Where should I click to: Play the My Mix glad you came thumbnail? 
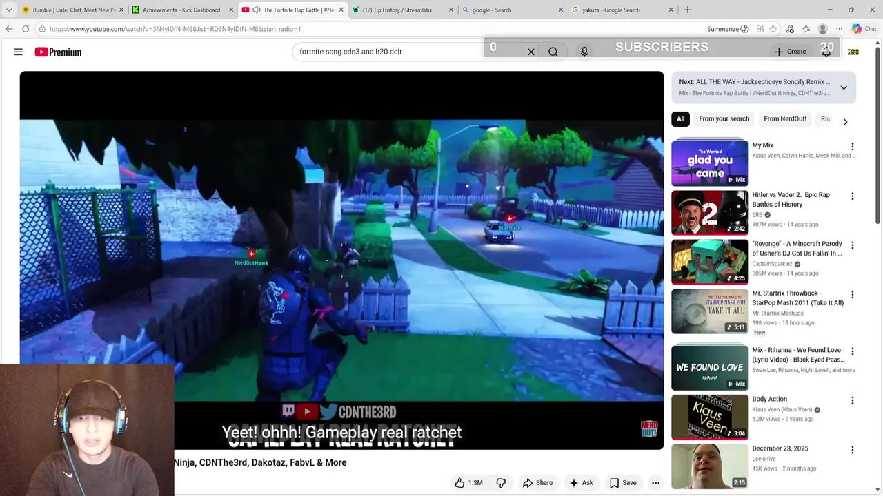710,163
